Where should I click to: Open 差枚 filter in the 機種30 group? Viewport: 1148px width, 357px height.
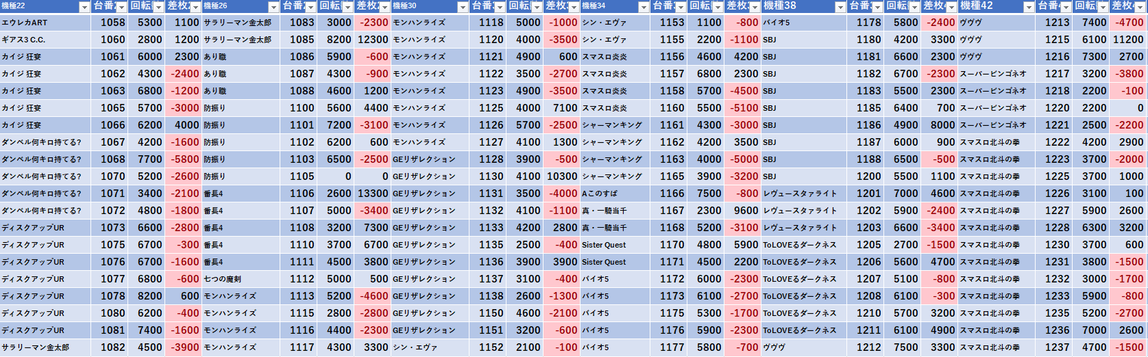[x=574, y=7]
